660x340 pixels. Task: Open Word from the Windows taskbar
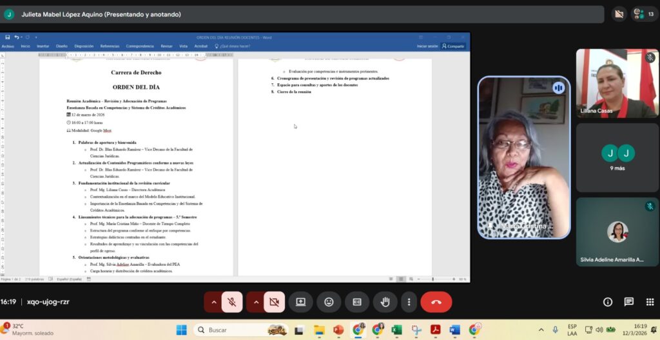[454, 330]
